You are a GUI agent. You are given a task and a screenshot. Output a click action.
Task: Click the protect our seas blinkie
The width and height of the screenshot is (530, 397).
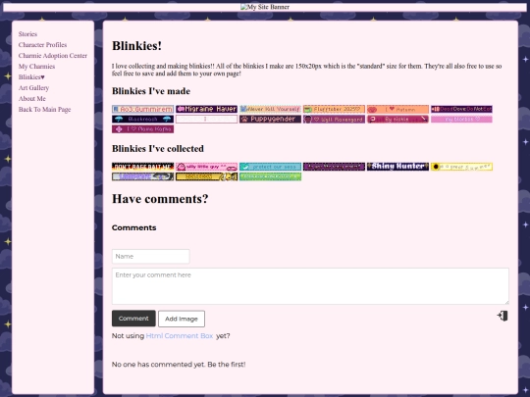[270, 167]
